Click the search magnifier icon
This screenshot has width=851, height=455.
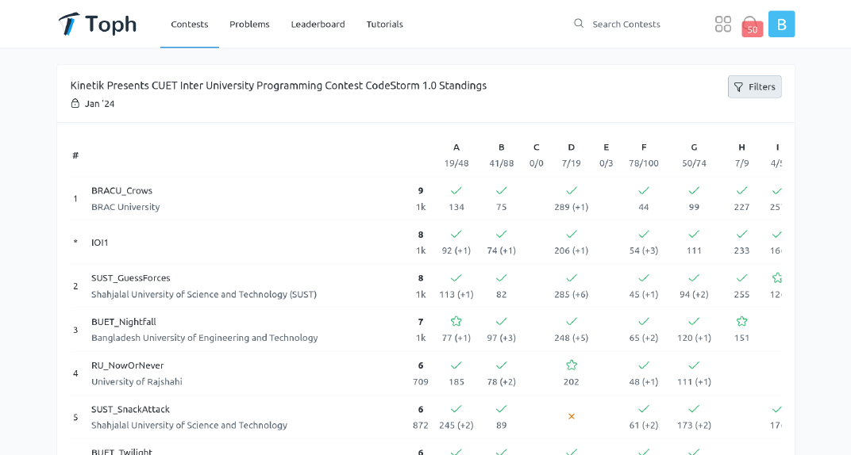click(x=579, y=24)
